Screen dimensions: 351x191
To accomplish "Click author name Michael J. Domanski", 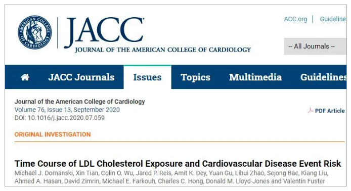I will 43,173.
